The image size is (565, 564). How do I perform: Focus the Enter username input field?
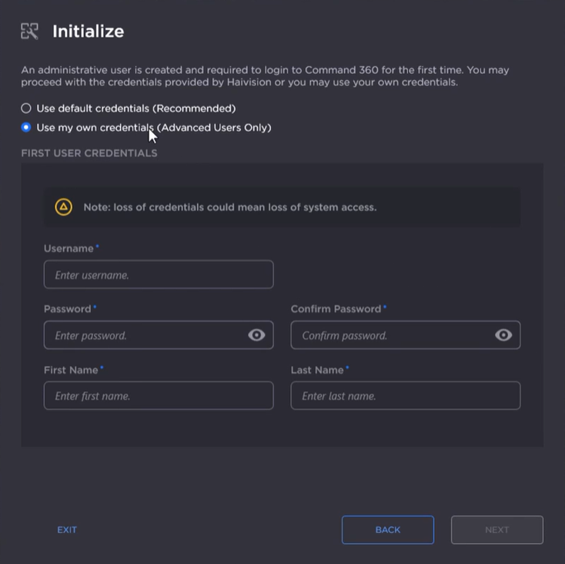coord(158,274)
